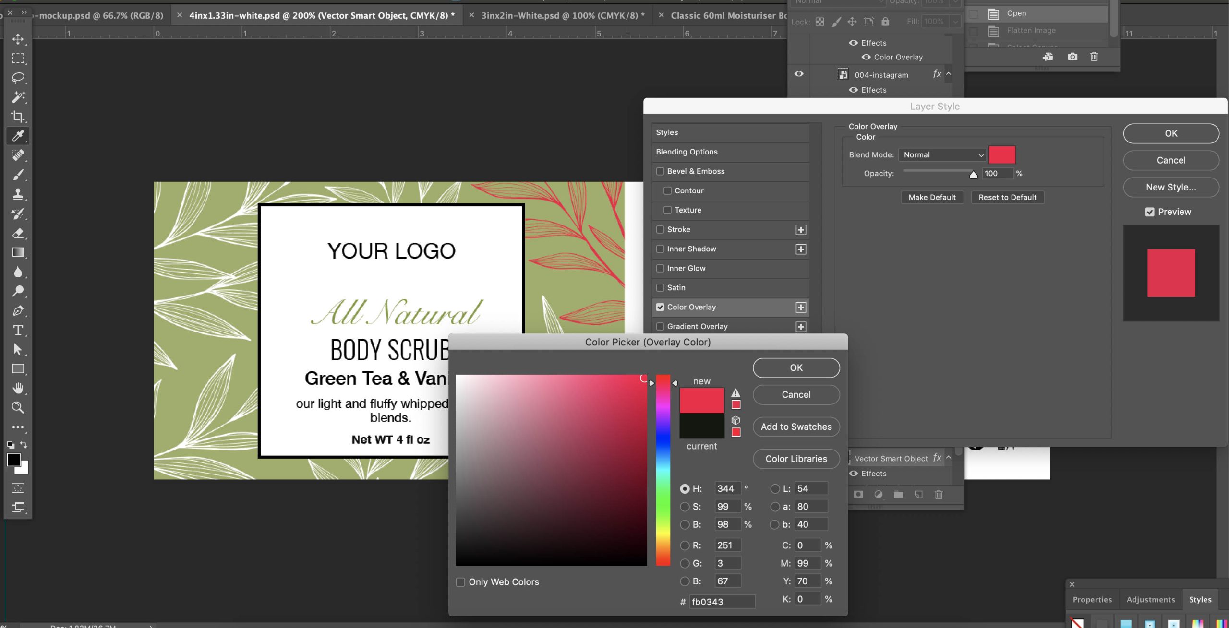Image resolution: width=1229 pixels, height=628 pixels.
Task: Select the Lasso tool
Action: pos(18,78)
